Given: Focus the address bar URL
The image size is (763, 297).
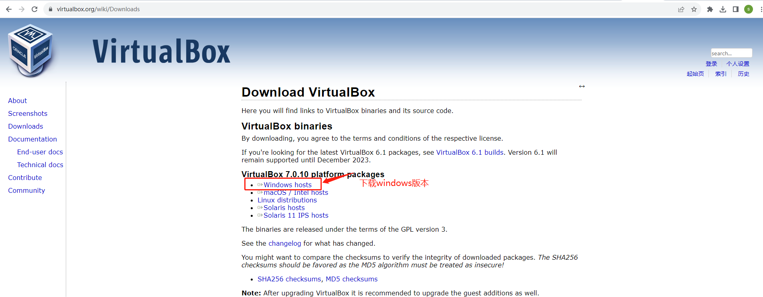Looking at the screenshot, I should pos(98,9).
